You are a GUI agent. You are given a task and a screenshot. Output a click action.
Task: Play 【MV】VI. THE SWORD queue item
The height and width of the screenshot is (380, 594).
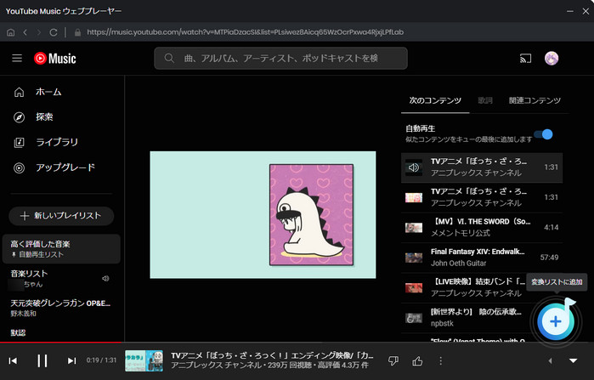(482, 227)
